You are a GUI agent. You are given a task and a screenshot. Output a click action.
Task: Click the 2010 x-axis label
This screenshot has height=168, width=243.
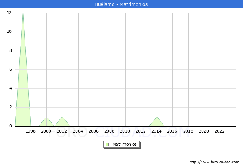125,131
